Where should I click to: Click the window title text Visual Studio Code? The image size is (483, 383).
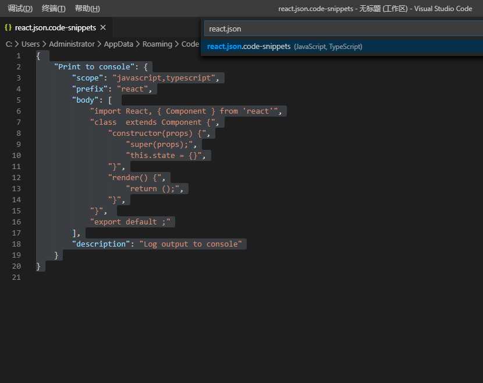tap(443, 9)
